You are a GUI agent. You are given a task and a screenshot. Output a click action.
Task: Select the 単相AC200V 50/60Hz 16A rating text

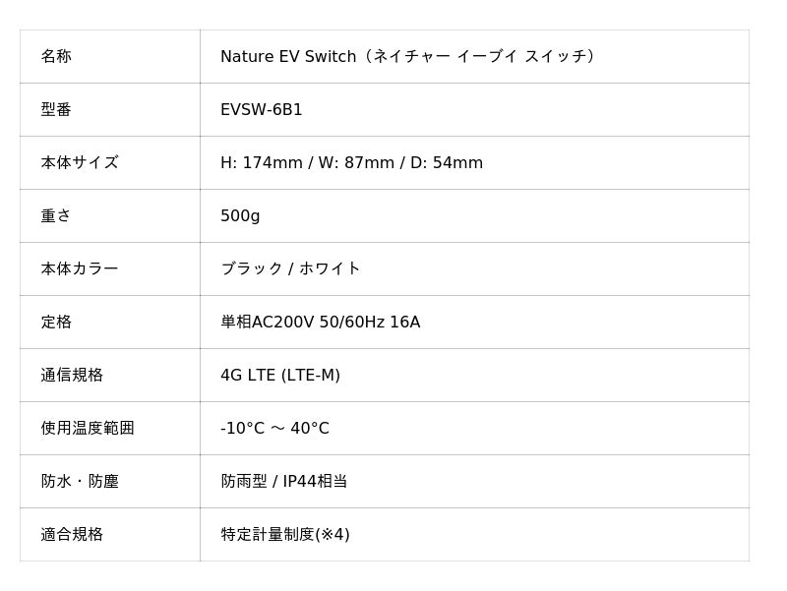pyautogui.click(x=320, y=323)
